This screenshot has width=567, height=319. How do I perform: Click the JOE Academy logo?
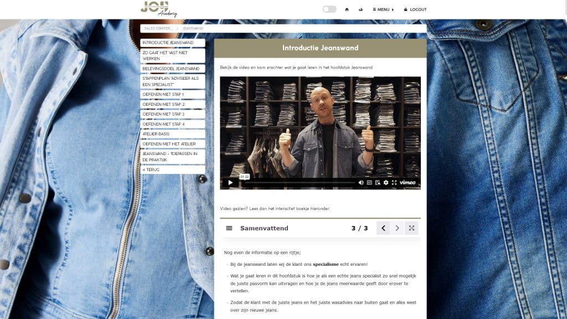click(x=159, y=9)
